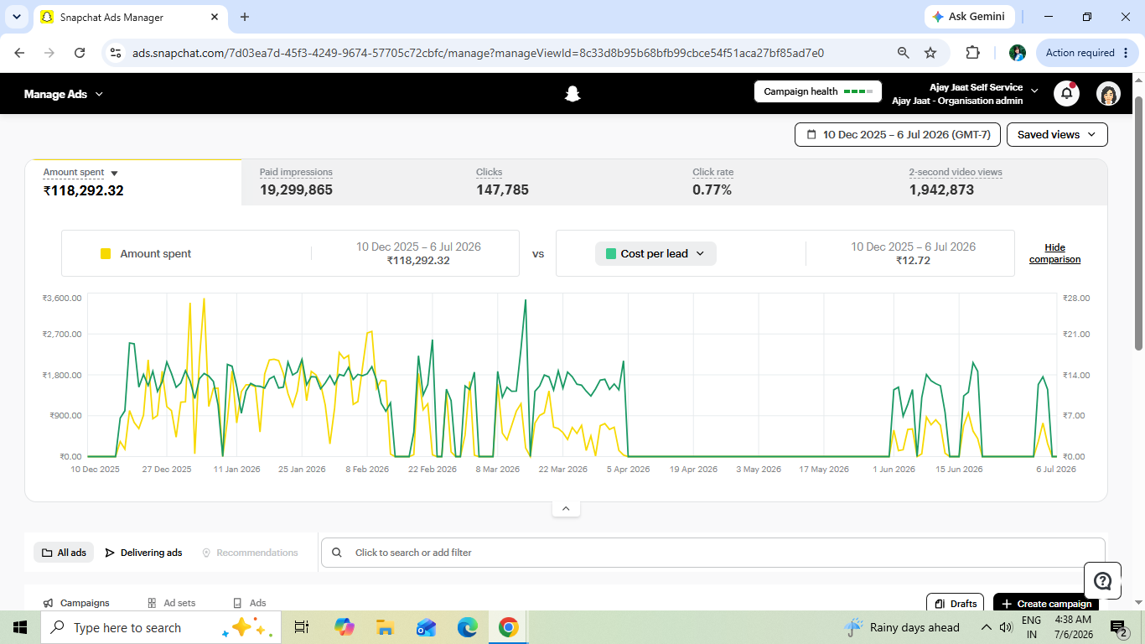
Task: Open the Rainy days ahead weather widget
Action: click(901, 627)
